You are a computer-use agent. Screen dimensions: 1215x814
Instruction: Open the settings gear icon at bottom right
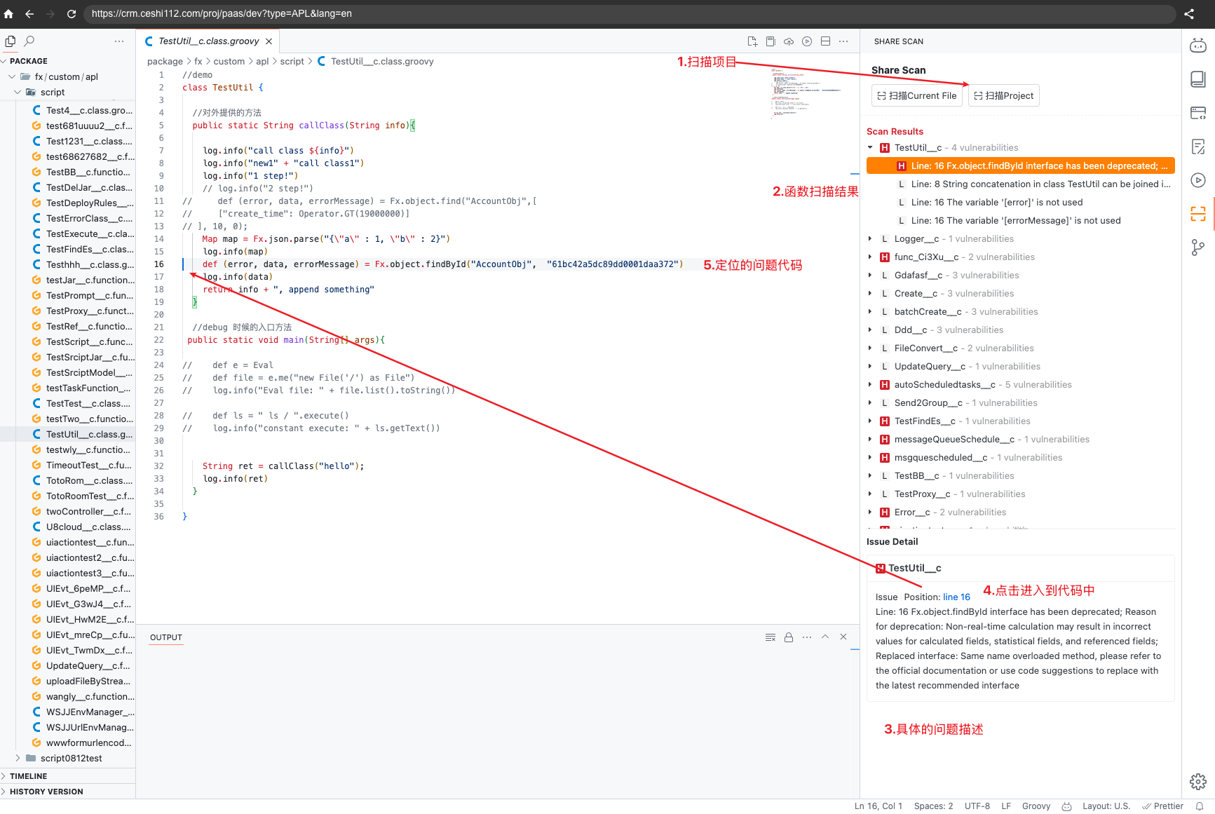(1198, 781)
